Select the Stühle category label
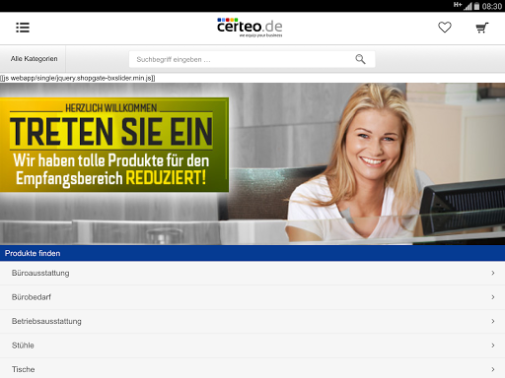This screenshot has width=505, height=378. [23, 346]
